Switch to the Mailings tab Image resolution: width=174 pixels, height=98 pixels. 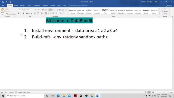pyautogui.click(x=45, y=5)
